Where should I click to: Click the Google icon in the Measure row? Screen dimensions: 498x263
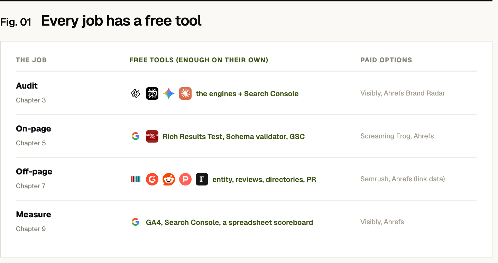[136, 222]
